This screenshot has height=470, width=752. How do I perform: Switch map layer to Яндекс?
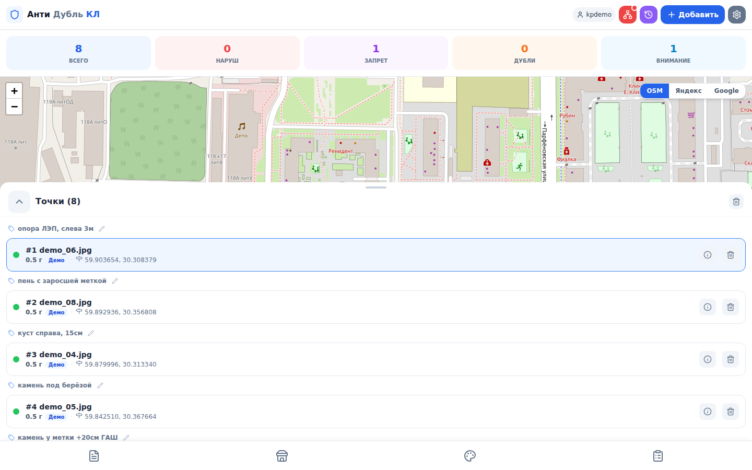[688, 91]
